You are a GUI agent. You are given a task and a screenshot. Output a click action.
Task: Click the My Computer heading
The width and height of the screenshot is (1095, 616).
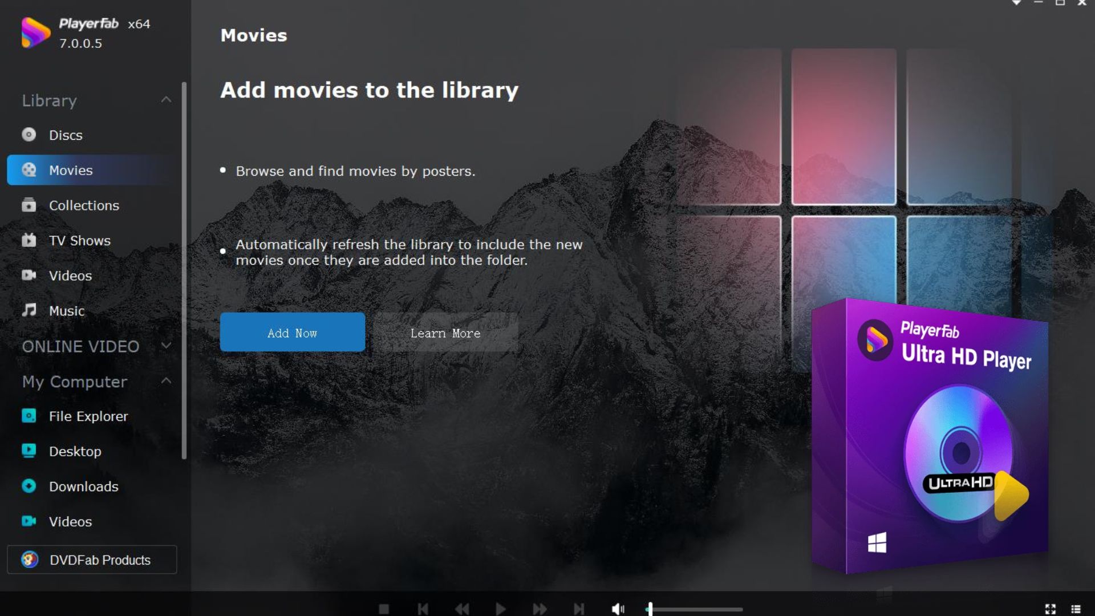point(75,382)
